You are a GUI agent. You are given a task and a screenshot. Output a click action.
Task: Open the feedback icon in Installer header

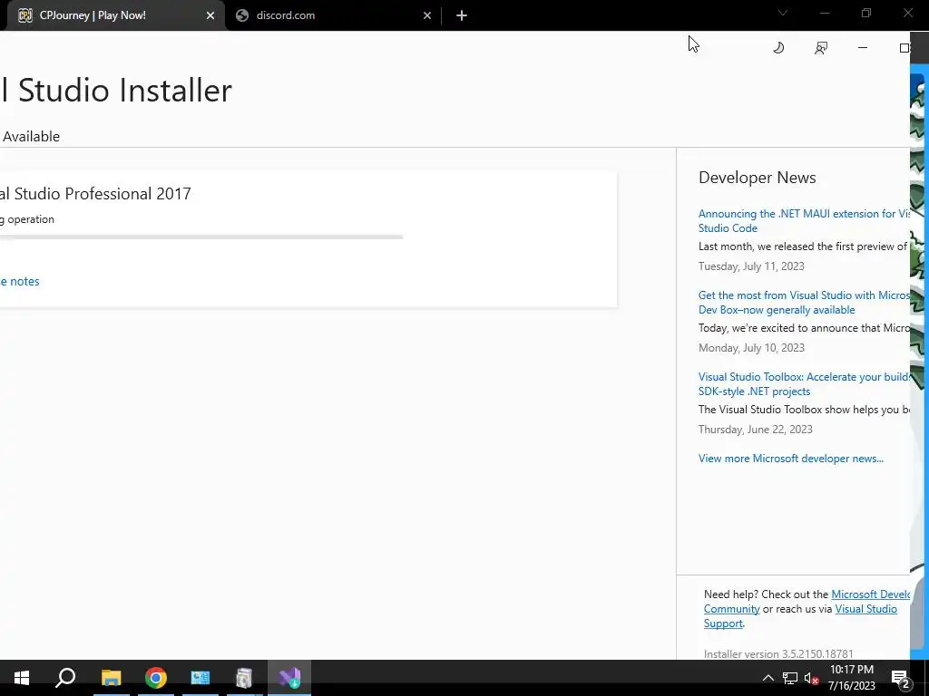[x=820, y=48]
